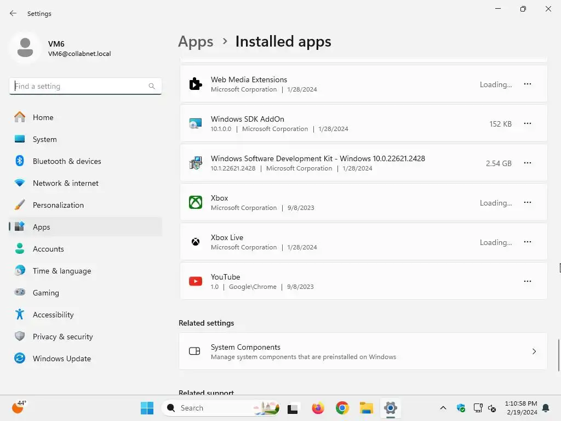
Task: Open Accessibility settings
Action: (85, 315)
